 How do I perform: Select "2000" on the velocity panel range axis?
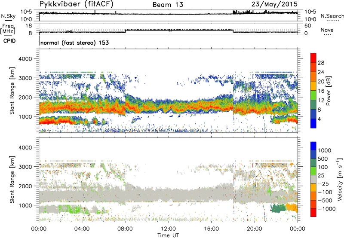[25, 186]
